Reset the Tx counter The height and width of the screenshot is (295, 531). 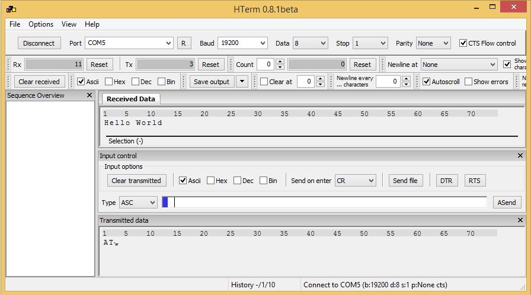pyautogui.click(x=210, y=65)
